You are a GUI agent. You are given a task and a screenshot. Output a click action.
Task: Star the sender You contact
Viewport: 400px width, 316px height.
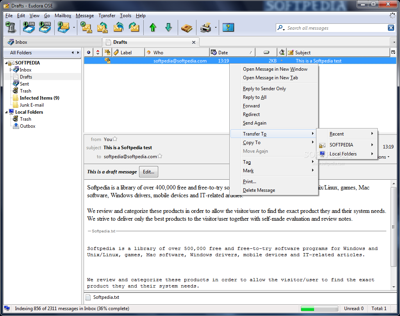115,139
